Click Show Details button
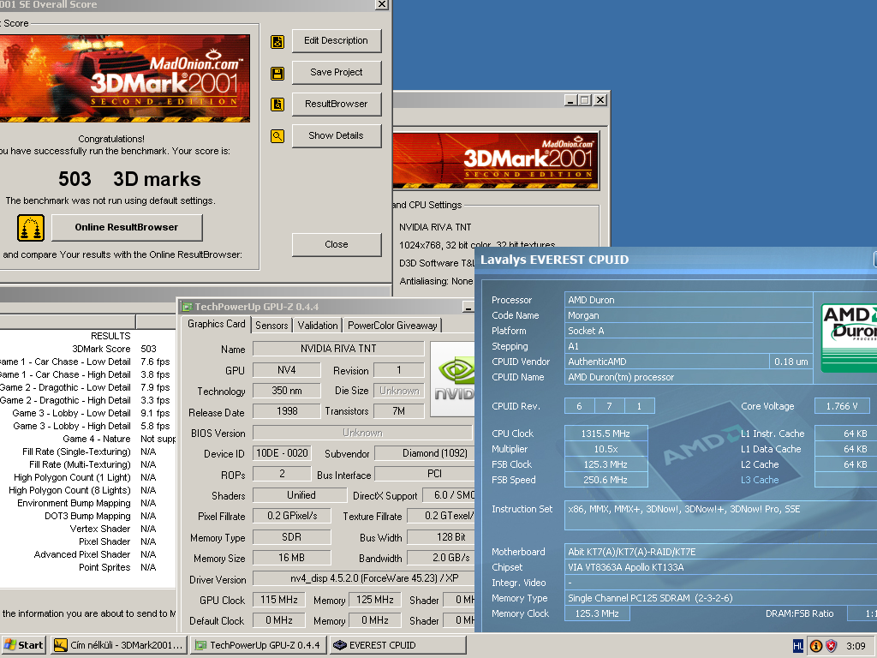 pos(336,136)
